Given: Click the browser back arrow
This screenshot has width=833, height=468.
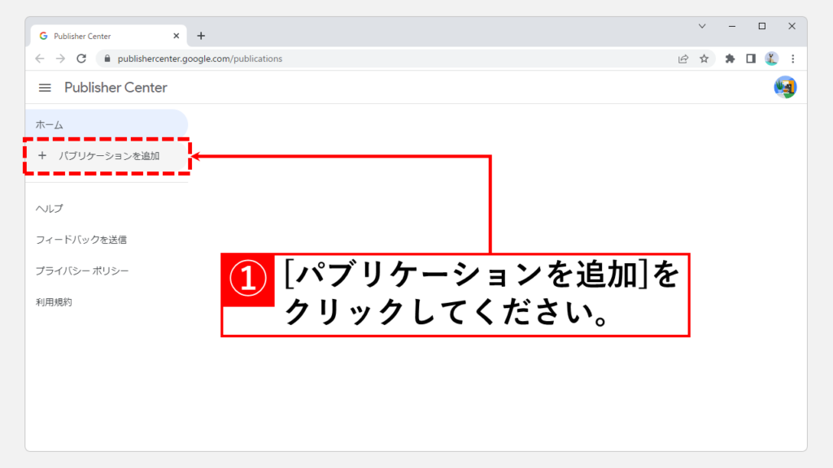Looking at the screenshot, I should 40,58.
